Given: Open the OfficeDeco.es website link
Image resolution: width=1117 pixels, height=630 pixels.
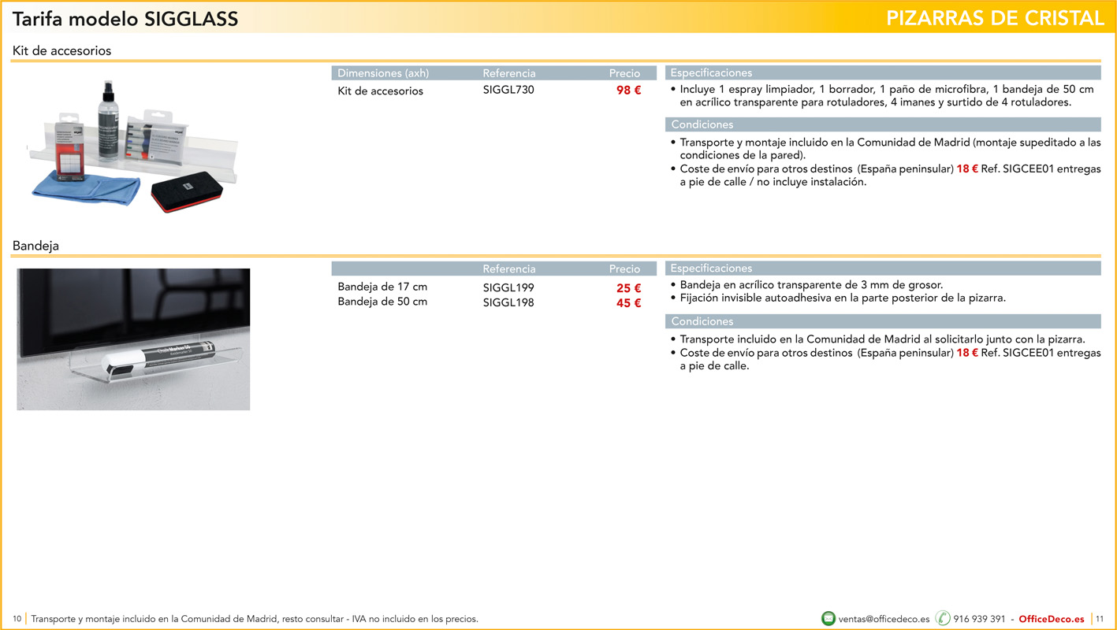Looking at the screenshot, I should [1051, 619].
